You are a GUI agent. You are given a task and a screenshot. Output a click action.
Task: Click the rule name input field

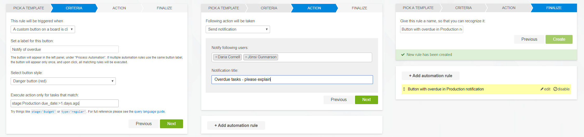pos(431,30)
